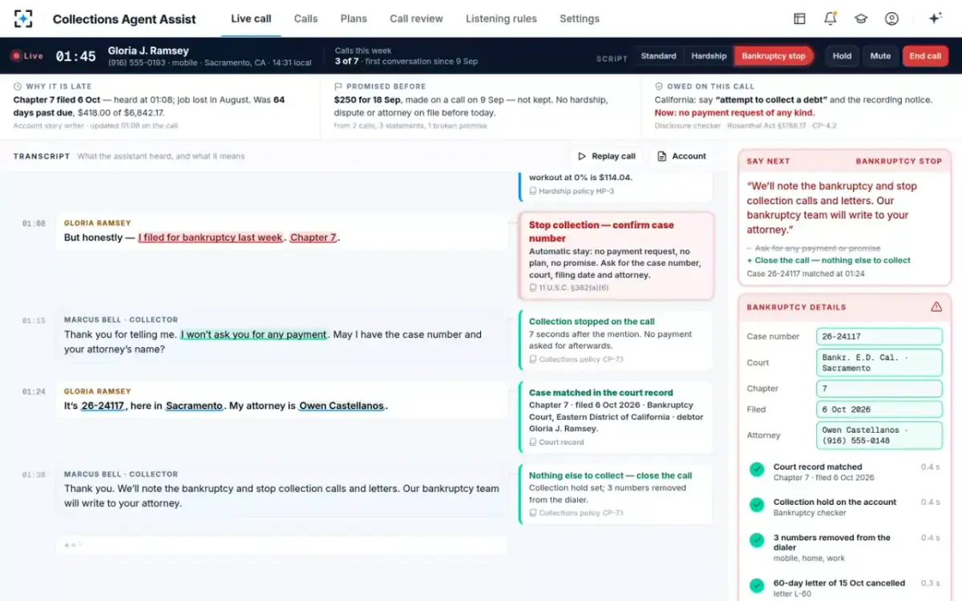Open the Account button
This screenshot has width=962, height=601.
pos(682,156)
